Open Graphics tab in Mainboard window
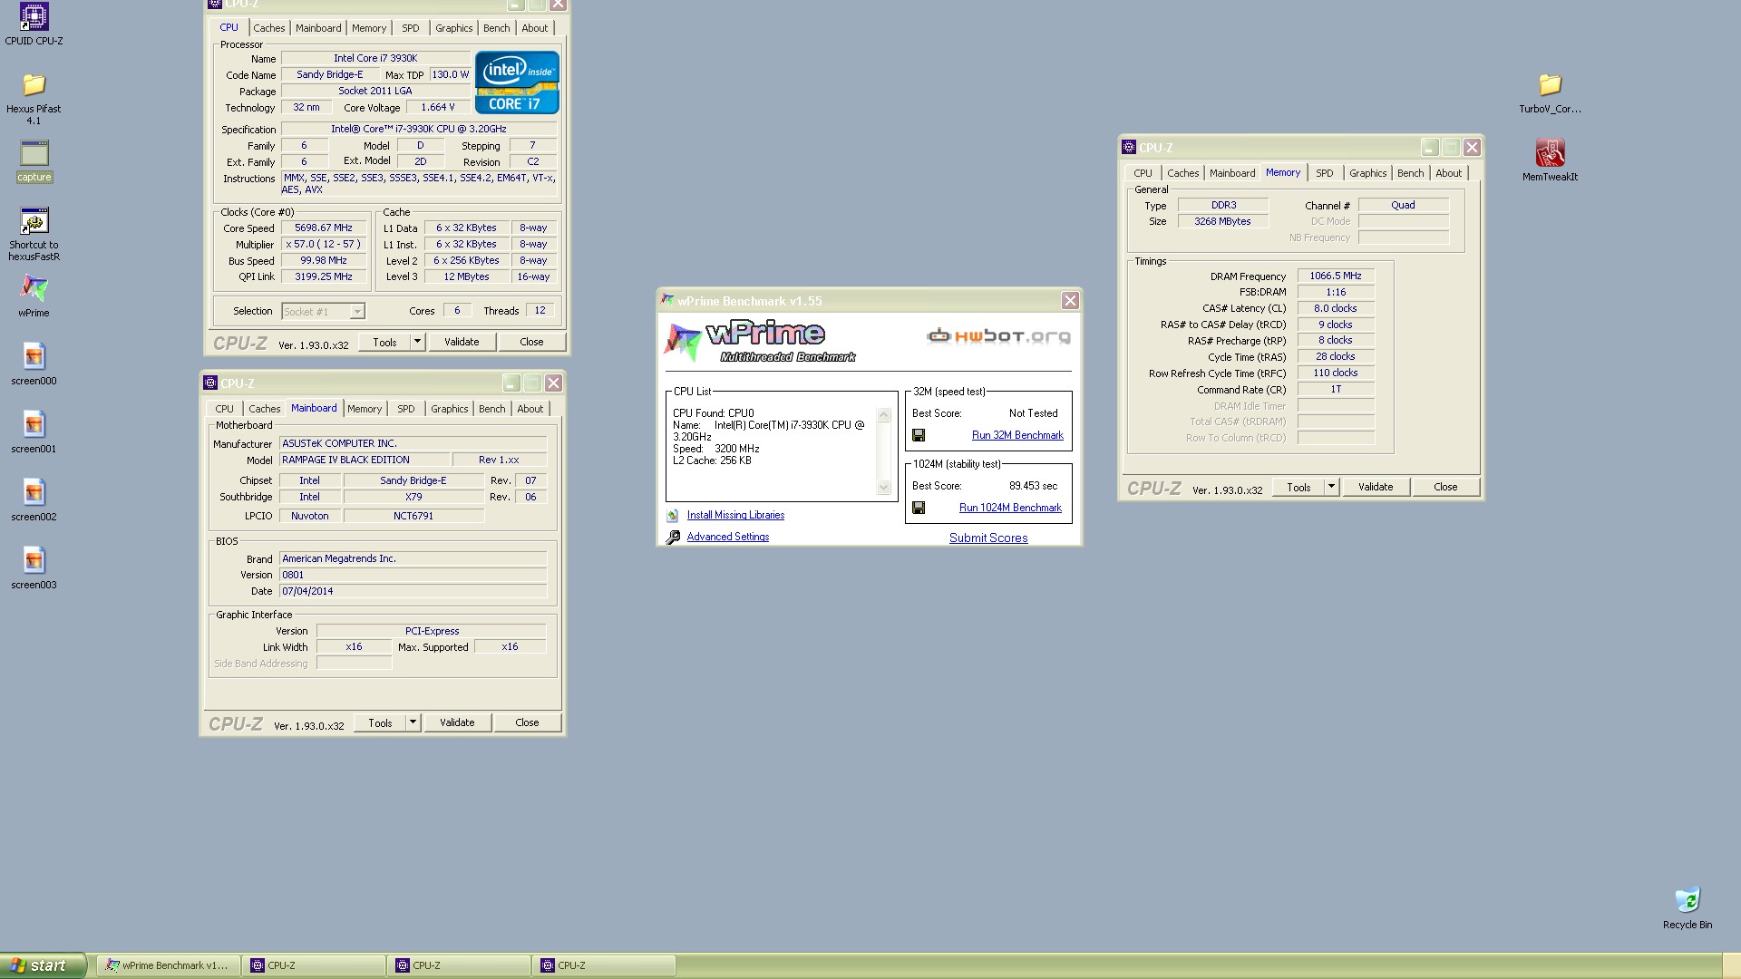This screenshot has width=1741, height=979. [x=449, y=409]
